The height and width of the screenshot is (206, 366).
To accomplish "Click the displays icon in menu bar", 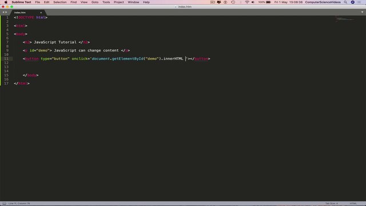I will pos(218,2).
